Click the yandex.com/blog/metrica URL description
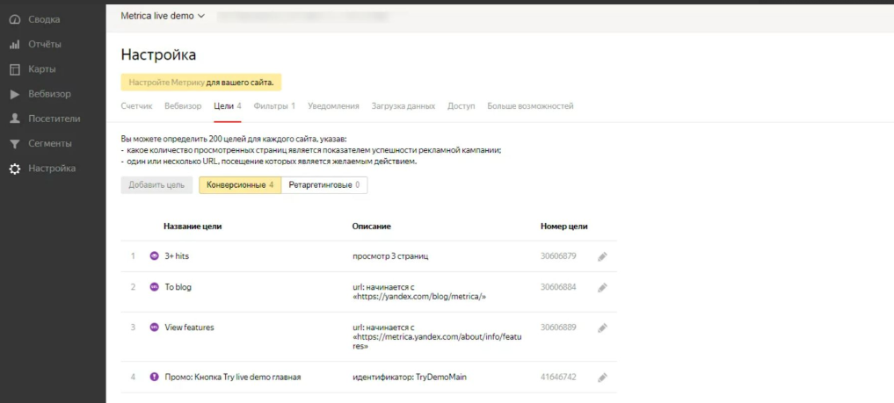 (419, 292)
